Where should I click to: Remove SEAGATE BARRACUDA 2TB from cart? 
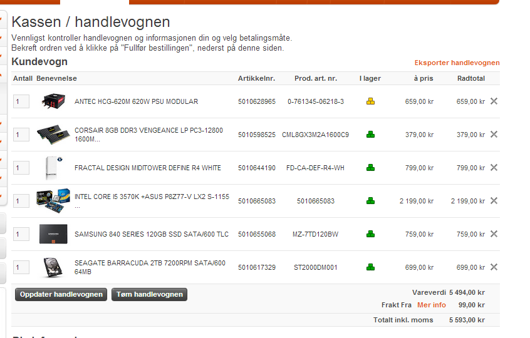click(x=494, y=267)
